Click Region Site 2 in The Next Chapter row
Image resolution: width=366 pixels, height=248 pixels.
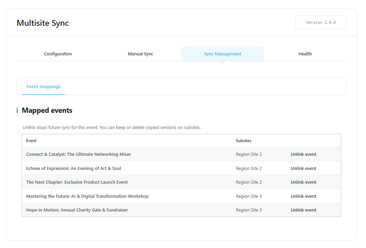pyautogui.click(x=249, y=182)
